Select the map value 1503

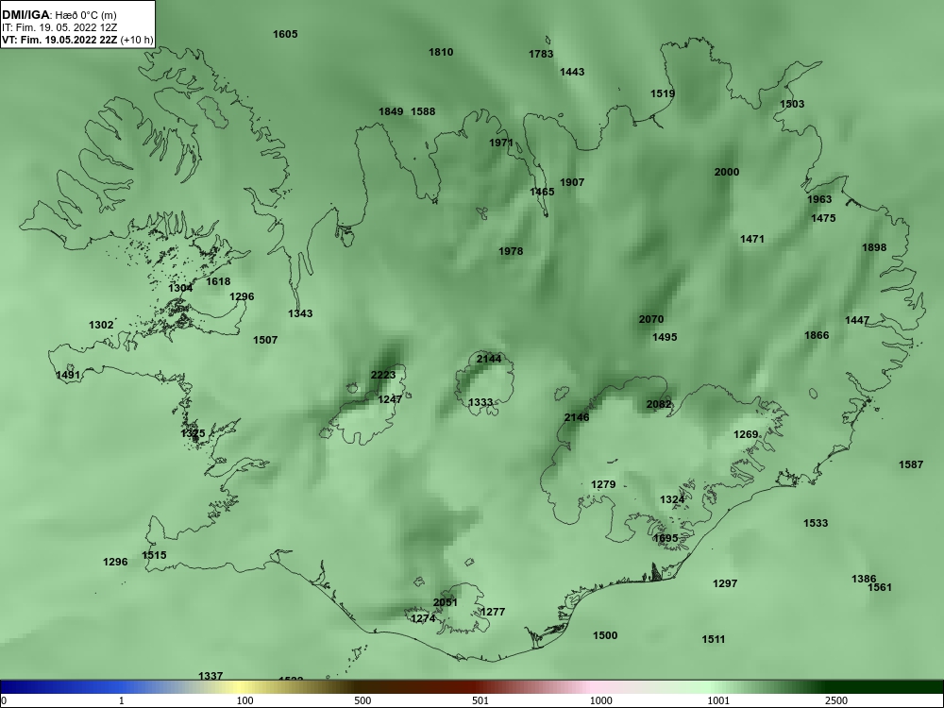[792, 104]
